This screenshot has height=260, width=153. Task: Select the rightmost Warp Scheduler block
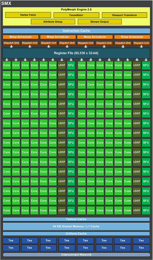[132, 37]
